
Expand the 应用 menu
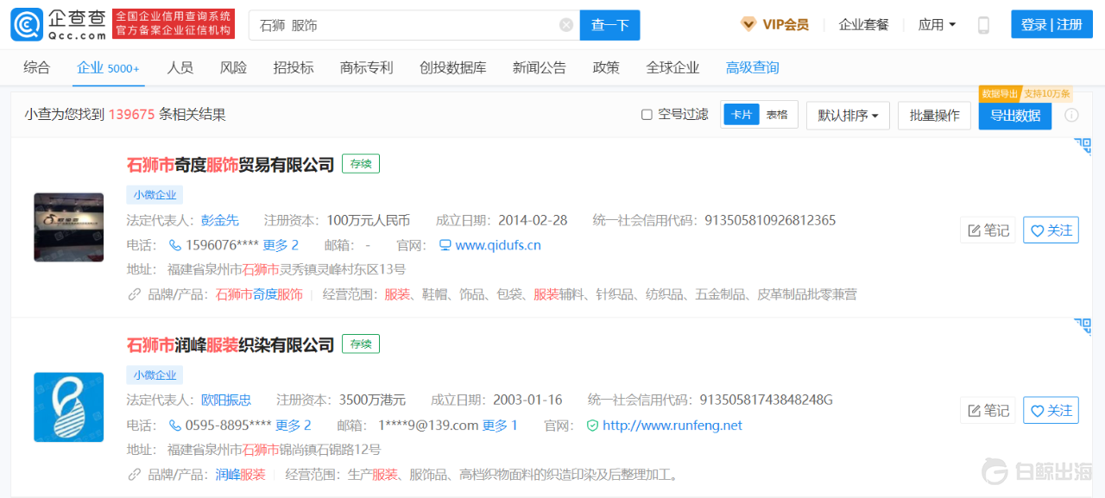[x=937, y=25]
